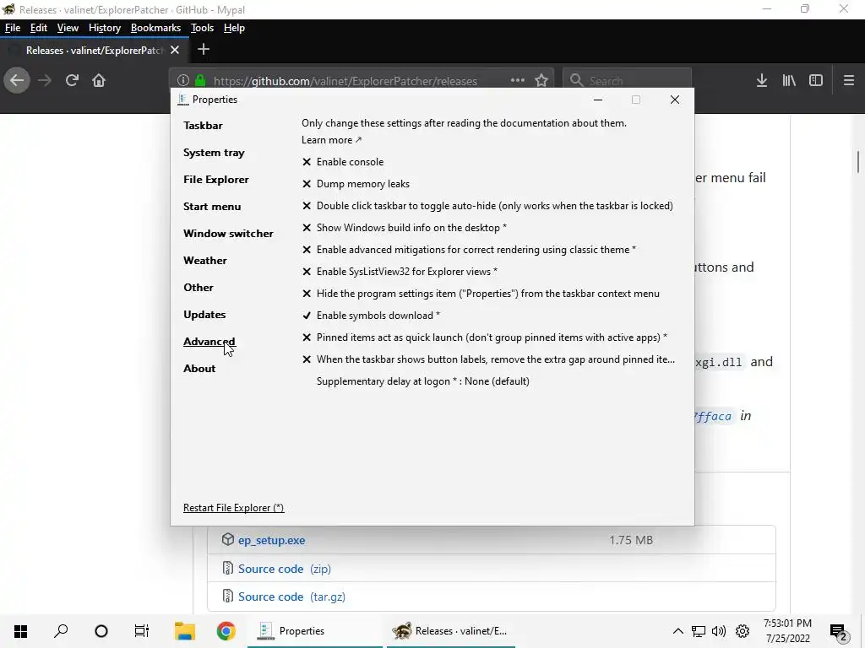Open the Library icon in browser toolbar
865x648 pixels.
click(x=789, y=80)
